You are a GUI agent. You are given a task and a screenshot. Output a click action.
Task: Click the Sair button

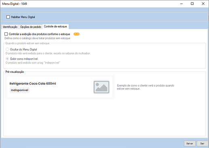[x=202, y=144]
